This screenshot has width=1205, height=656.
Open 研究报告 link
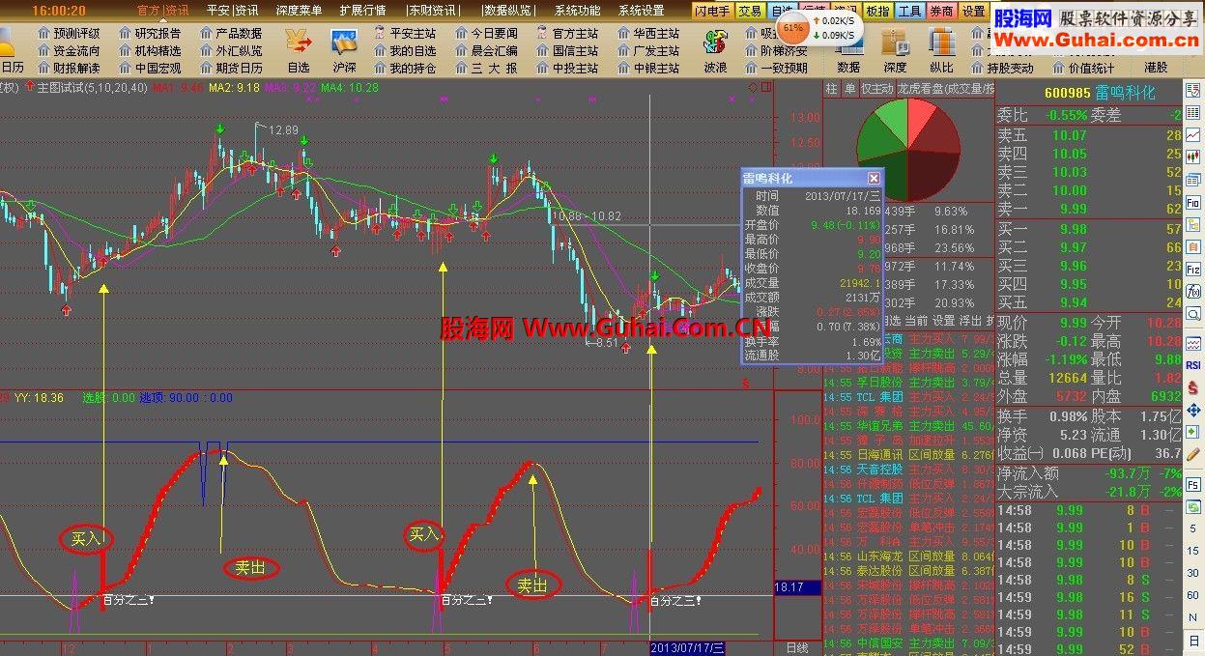150,33
